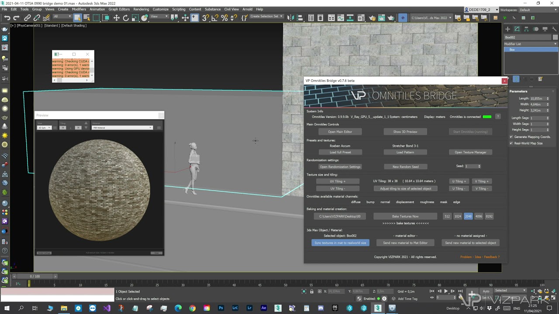Click the Undo arrow in the main toolbar

point(7,18)
